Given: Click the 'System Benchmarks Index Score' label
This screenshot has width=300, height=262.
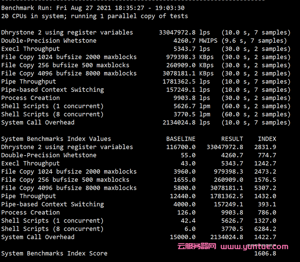Looking at the screenshot, I should tap(54, 253).
